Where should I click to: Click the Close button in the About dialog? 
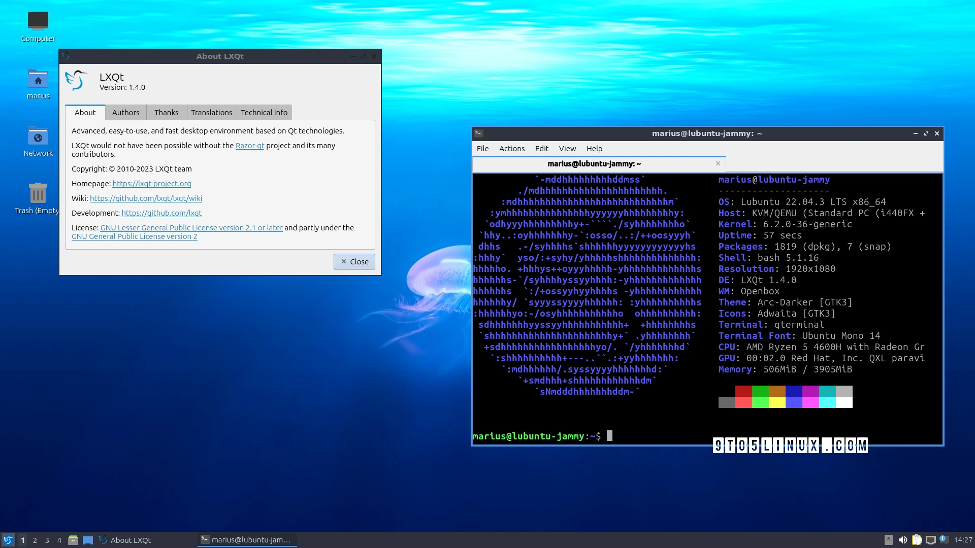click(354, 261)
